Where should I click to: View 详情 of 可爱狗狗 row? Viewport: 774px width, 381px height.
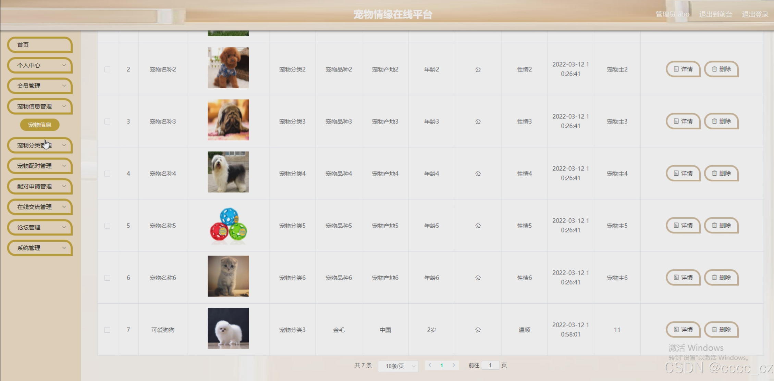[683, 330]
